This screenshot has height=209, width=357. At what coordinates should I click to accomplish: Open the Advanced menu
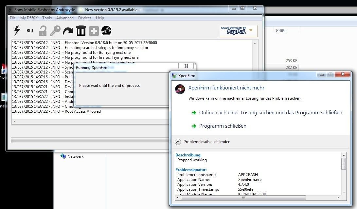click(65, 18)
